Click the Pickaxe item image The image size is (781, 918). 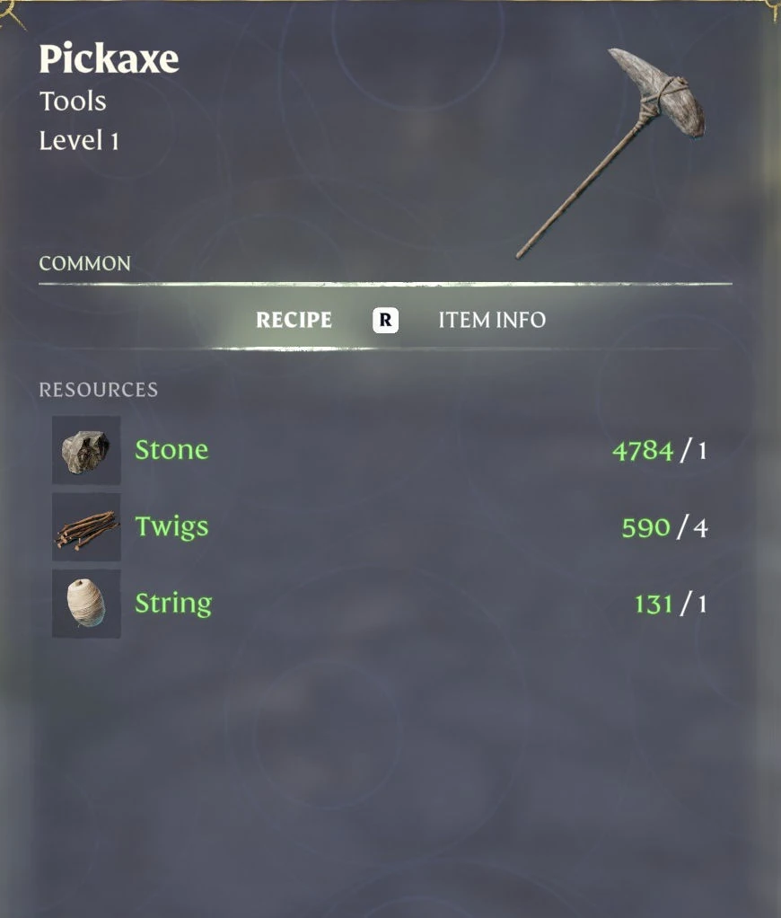click(611, 153)
